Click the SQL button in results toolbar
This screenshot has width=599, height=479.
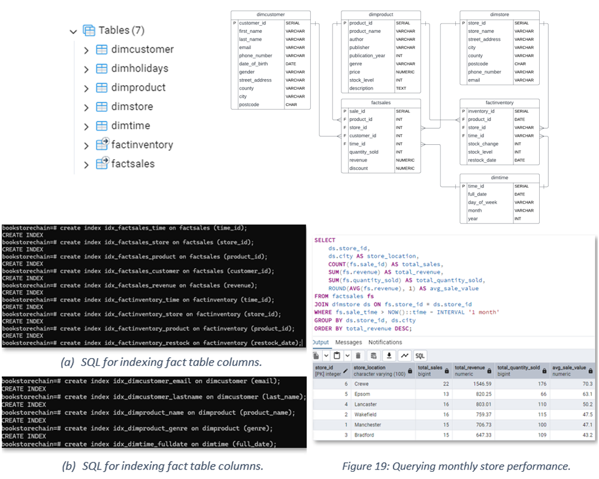pos(420,356)
